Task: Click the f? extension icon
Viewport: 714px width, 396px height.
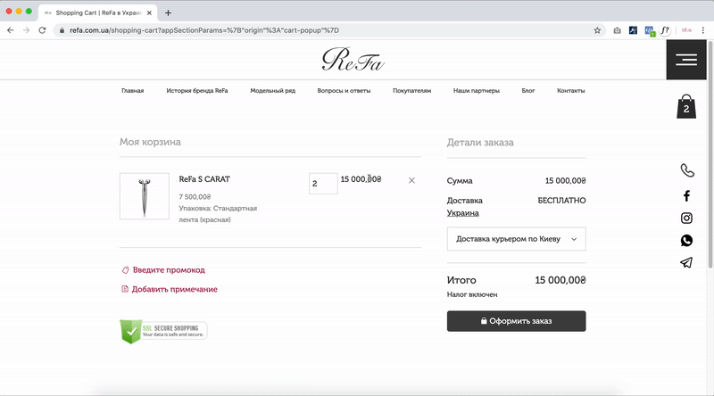Action: click(x=665, y=30)
